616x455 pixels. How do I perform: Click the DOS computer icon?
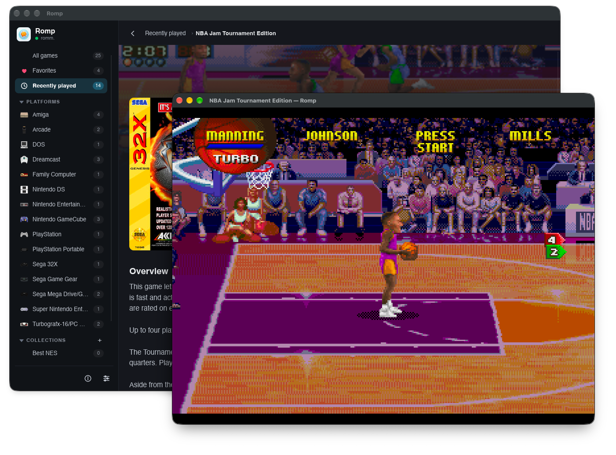24,145
